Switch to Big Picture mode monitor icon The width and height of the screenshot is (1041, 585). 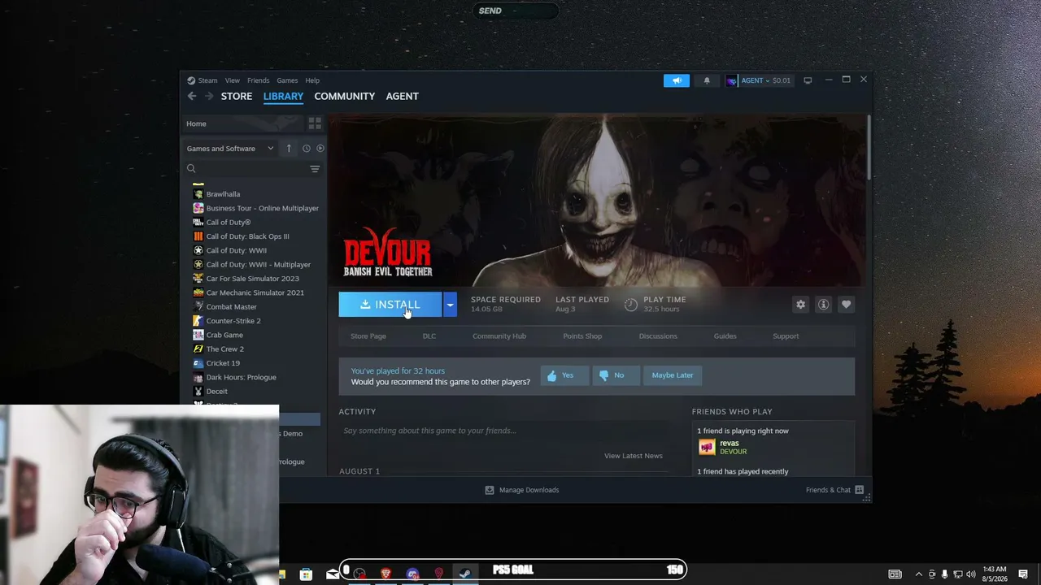(x=808, y=80)
